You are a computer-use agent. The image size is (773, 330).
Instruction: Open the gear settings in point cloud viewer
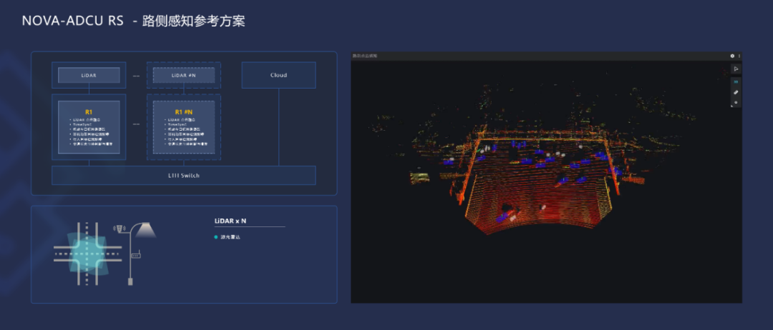point(732,56)
